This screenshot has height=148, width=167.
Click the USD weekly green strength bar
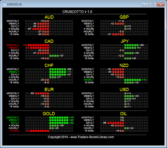point(129,96)
